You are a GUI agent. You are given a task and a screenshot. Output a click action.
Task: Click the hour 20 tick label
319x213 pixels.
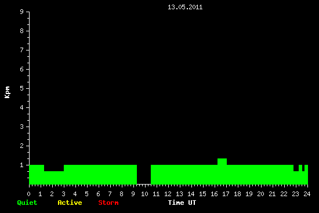click(260, 194)
